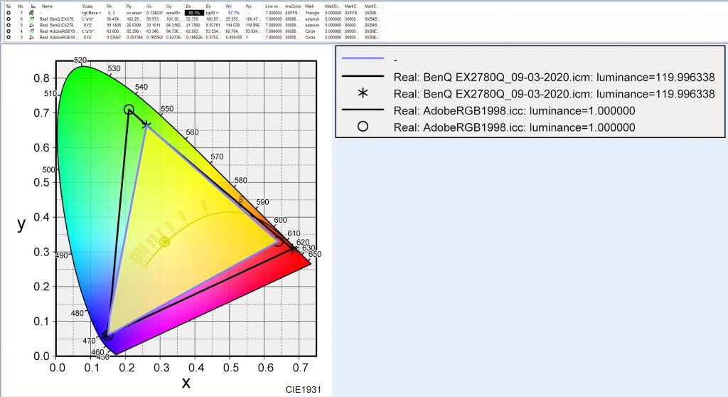Click the Triangle mark cell in row 7
728x397 pixels.
coord(312,13)
